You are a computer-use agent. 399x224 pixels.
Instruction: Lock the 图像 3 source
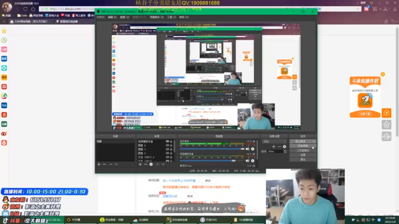click(171, 149)
